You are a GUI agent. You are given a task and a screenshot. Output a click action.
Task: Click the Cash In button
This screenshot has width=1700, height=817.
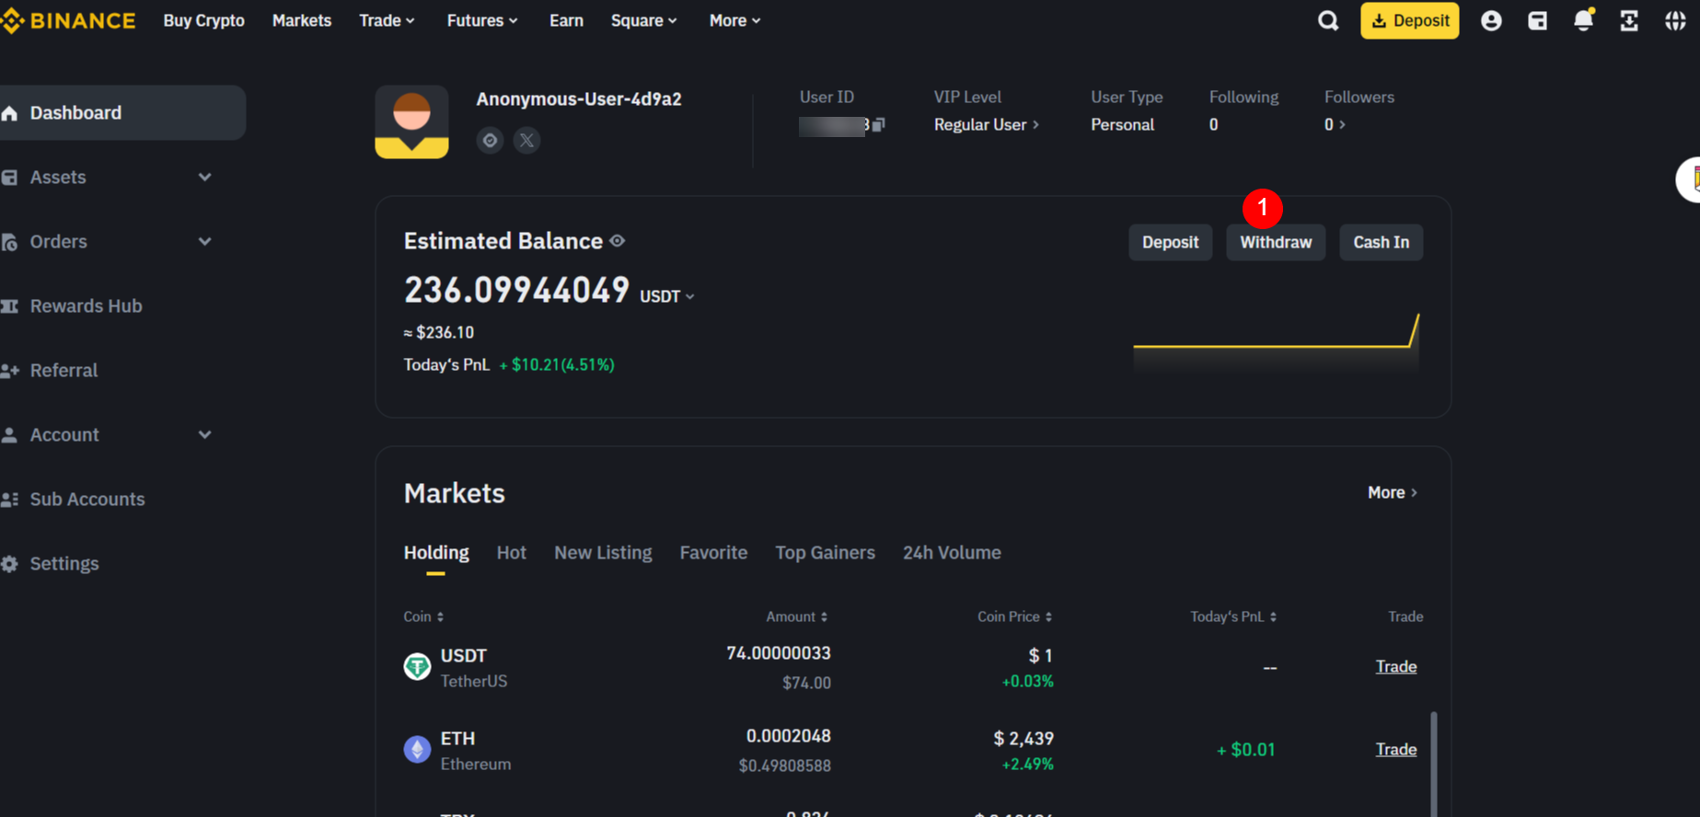click(1381, 242)
